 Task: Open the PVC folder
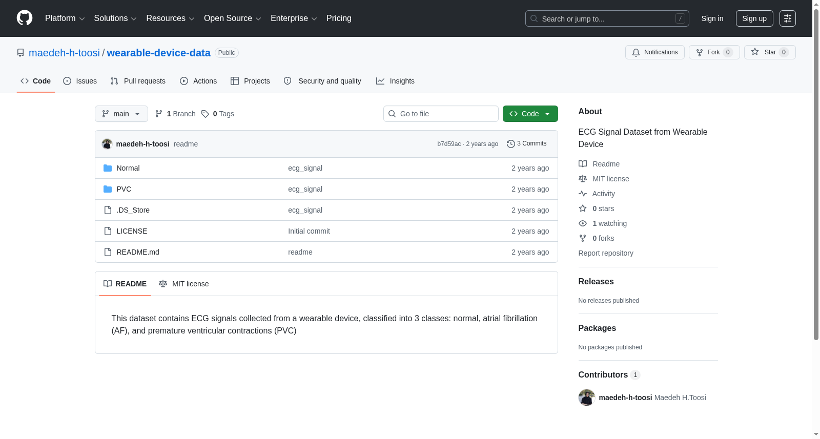tap(124, 189)
